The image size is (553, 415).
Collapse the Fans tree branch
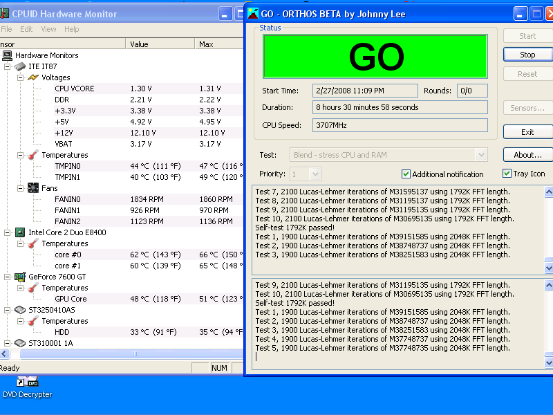[21, 188]
